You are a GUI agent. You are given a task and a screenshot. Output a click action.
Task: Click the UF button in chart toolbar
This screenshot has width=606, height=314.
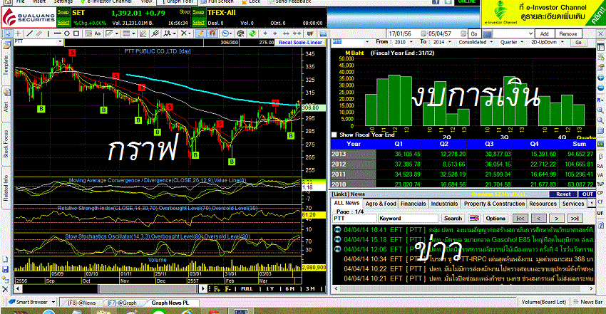[310, 33]
